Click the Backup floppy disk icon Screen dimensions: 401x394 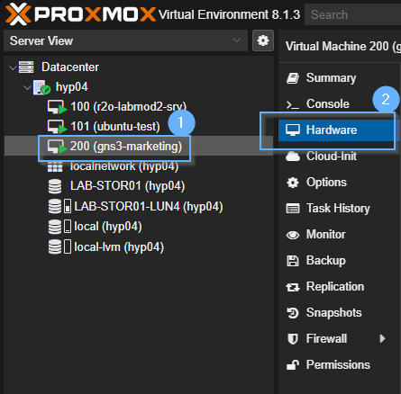point(293,261)
